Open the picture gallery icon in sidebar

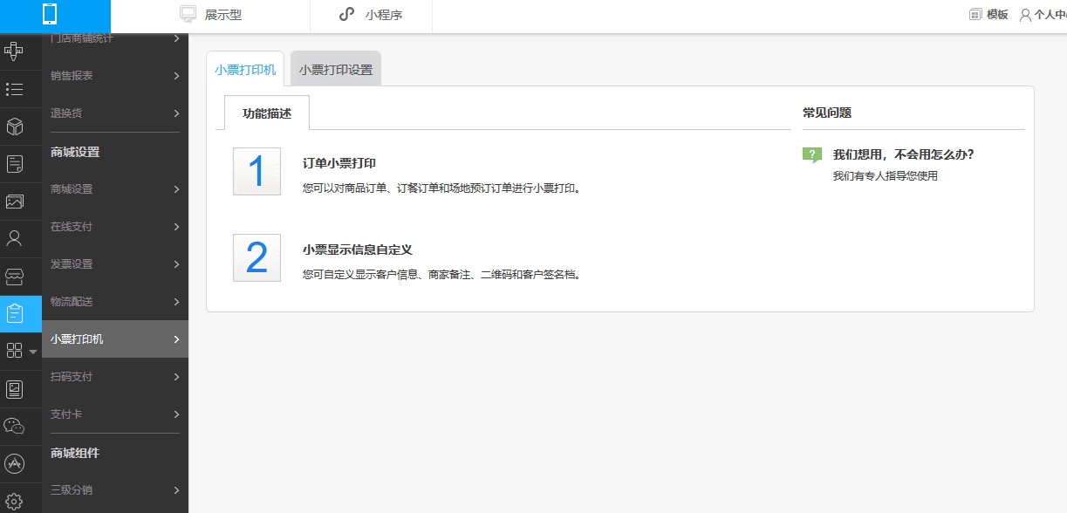click(14, 202)
